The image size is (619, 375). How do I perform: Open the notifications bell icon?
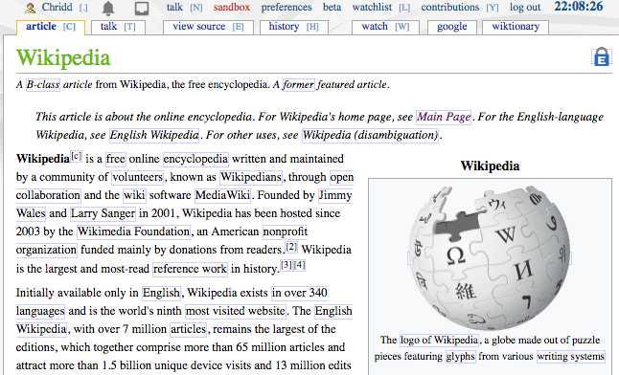[x=108, y=8]
